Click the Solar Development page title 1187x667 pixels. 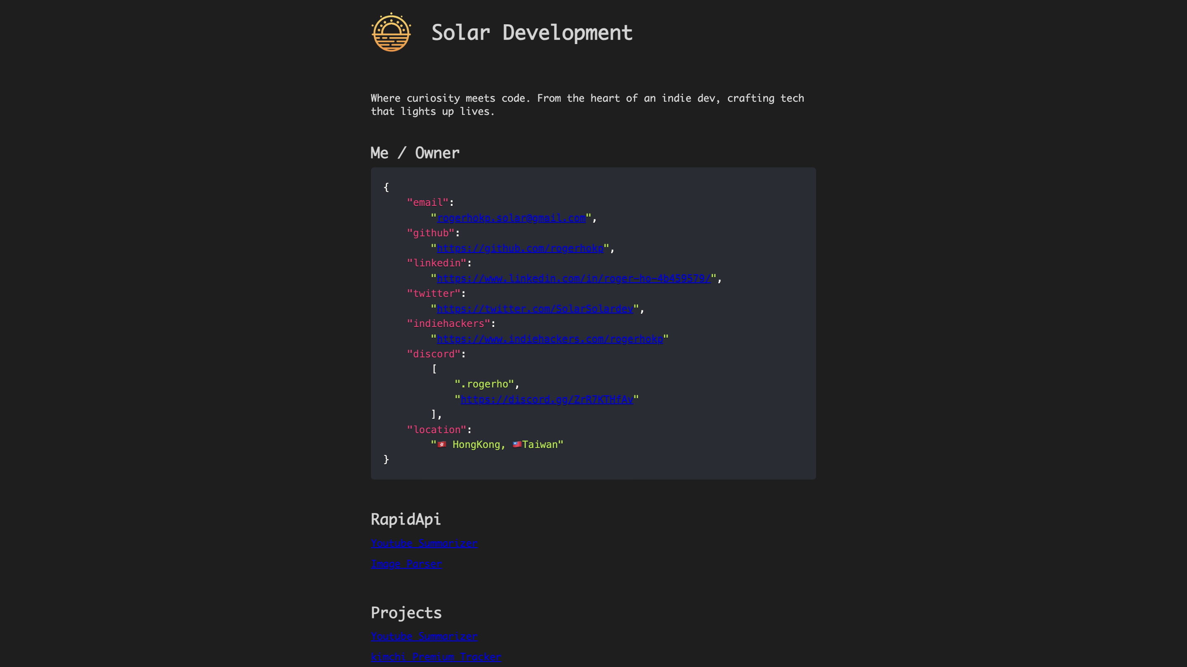pyautogui.click(x=532, y=32)
